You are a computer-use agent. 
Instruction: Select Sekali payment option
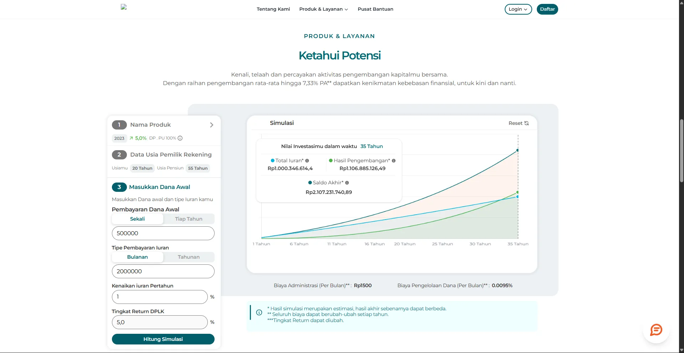coord(138,219)
